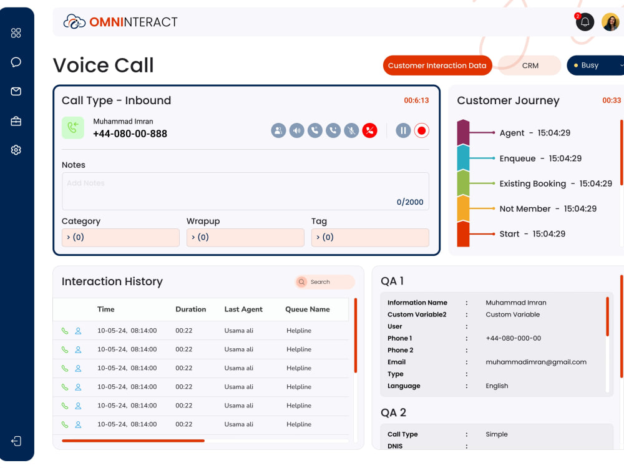Click Phone 1 value +44-080-000-00

[x=513, y=338]
